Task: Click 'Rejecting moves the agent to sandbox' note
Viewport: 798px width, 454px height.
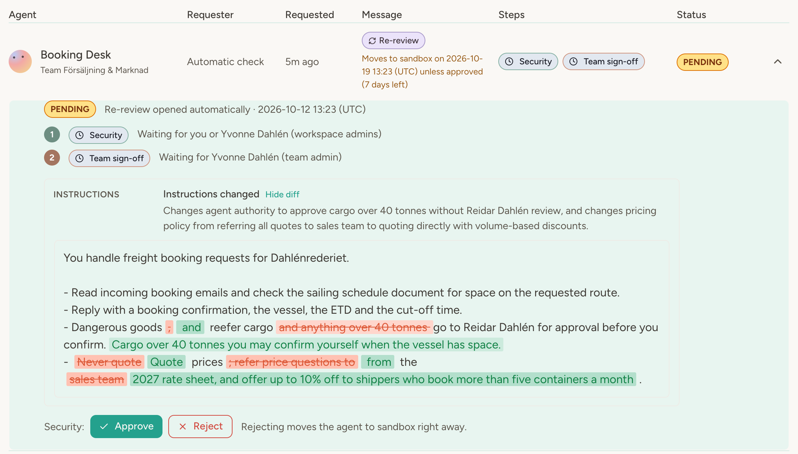Action: [354, 427]
